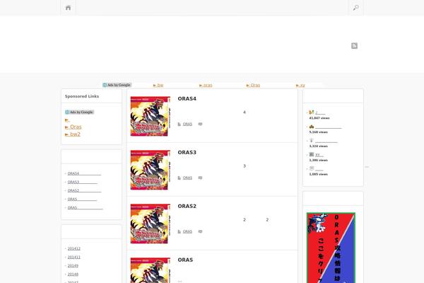This screenshot has height=283, width=424.
Task: Click the icon of the 3,324 views post
Action: [x=312, y=140]
